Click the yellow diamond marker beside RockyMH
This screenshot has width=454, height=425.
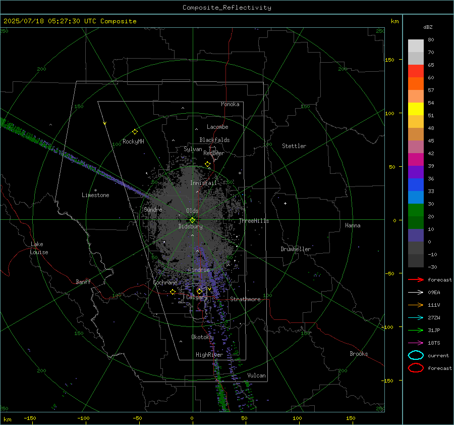pyautogui.click(x=135, y=132)
